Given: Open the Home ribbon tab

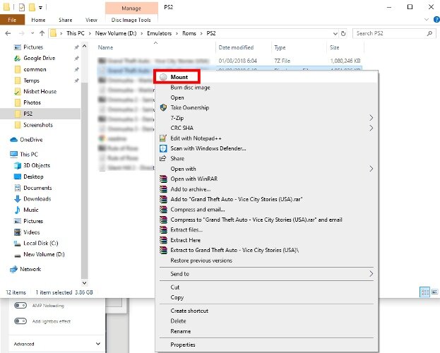Looking at the screenshot, I should click(38, 20).
